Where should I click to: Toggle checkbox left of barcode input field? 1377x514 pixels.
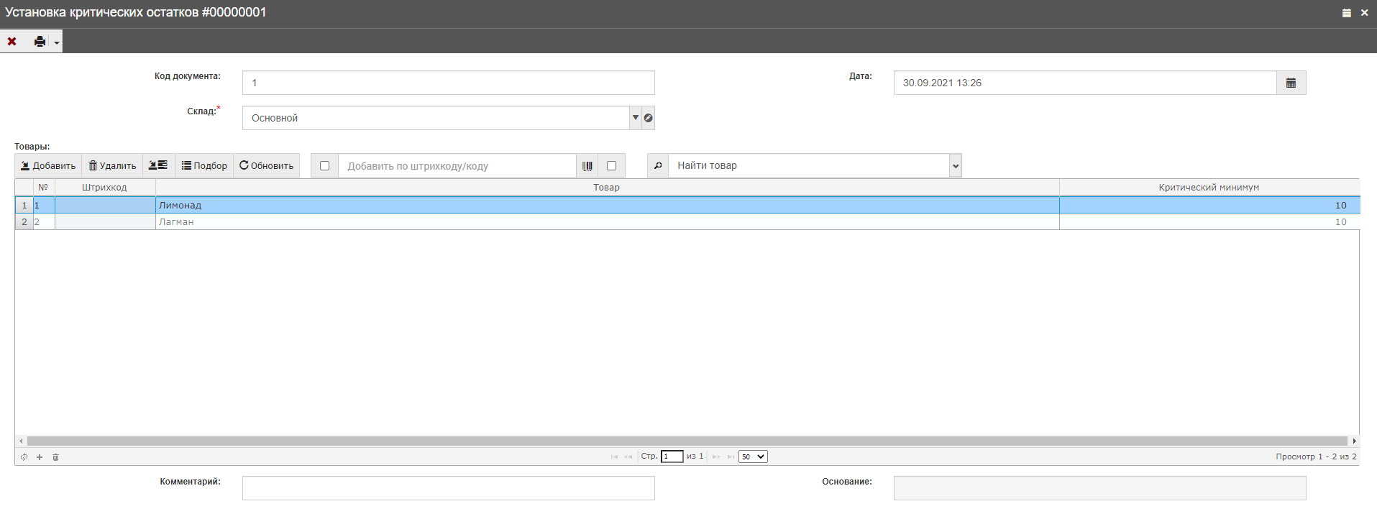click(x=324, y=166)
